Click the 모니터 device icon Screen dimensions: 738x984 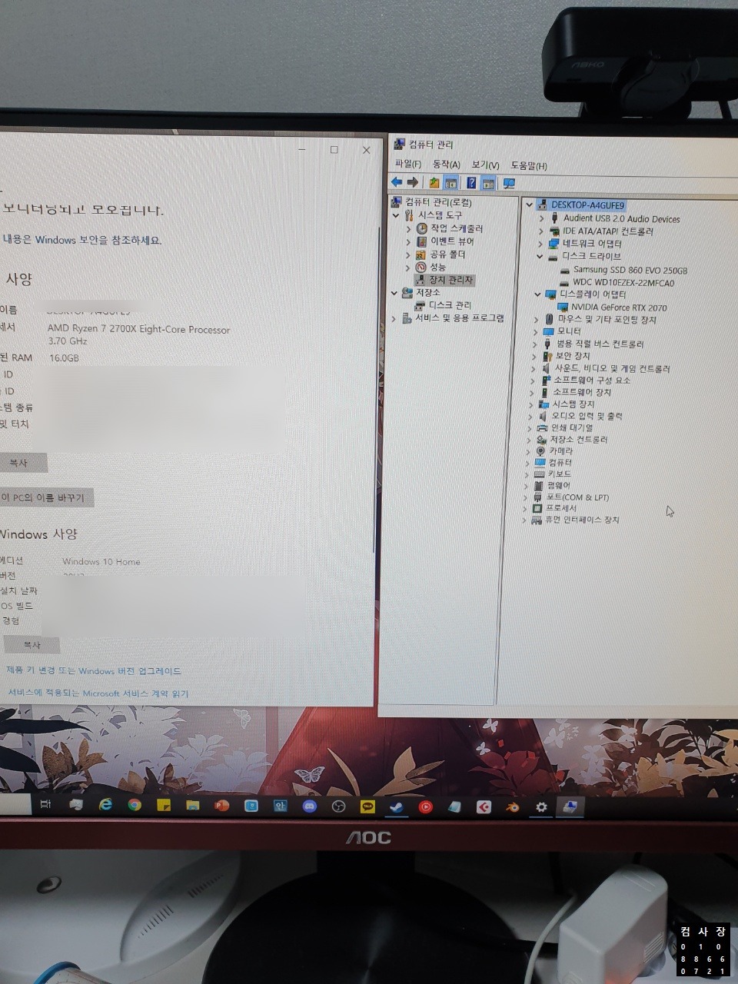point(548,331)
